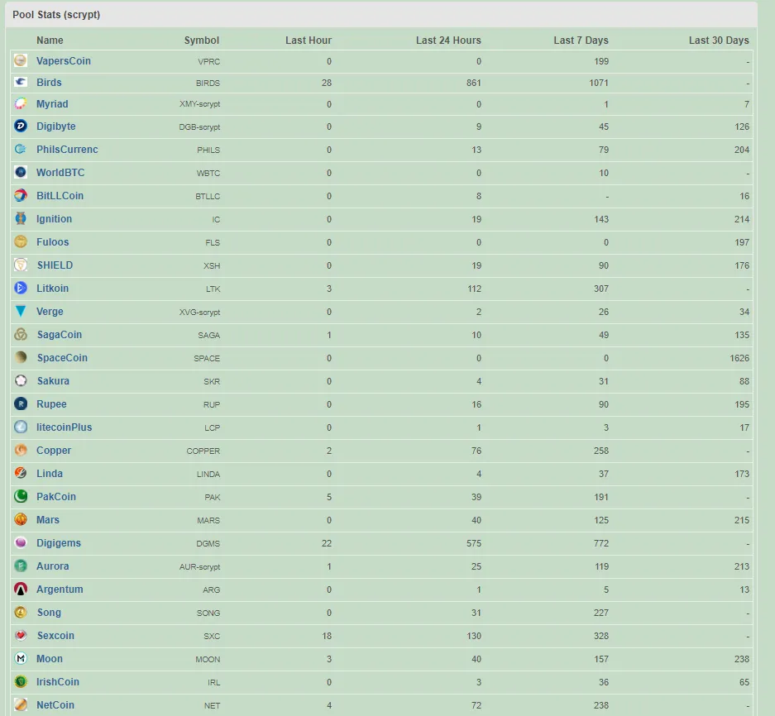Click the NetCoin coin icon
The width and height of the screenshot is (775, 716).
point(21,704)
